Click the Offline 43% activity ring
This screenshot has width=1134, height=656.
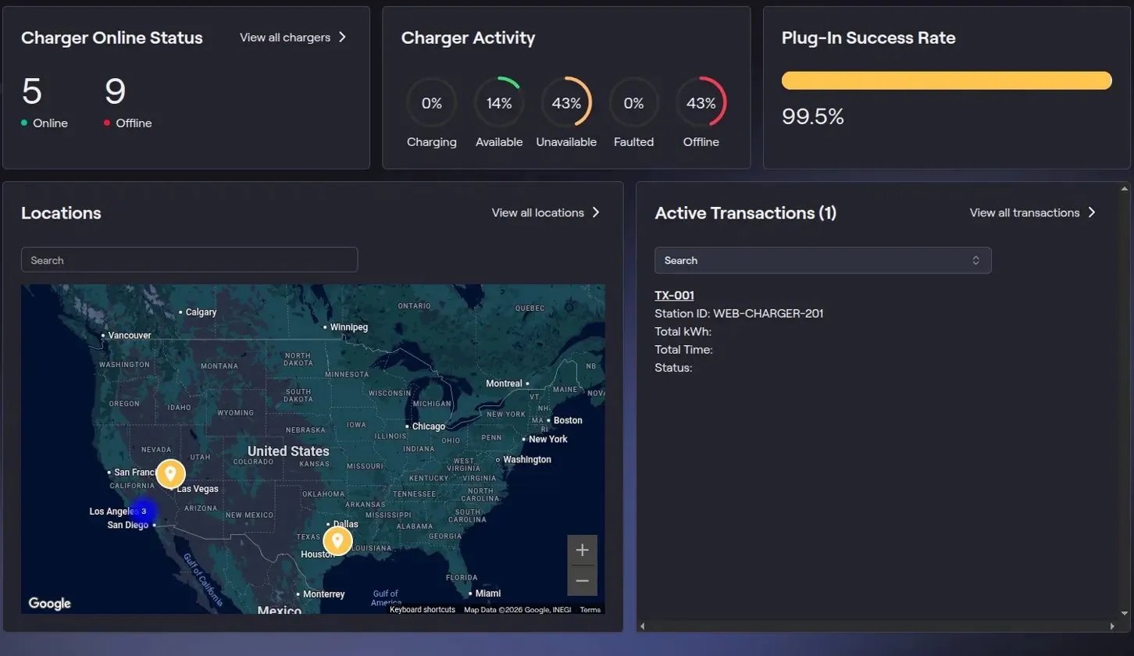tap(701, 103)
